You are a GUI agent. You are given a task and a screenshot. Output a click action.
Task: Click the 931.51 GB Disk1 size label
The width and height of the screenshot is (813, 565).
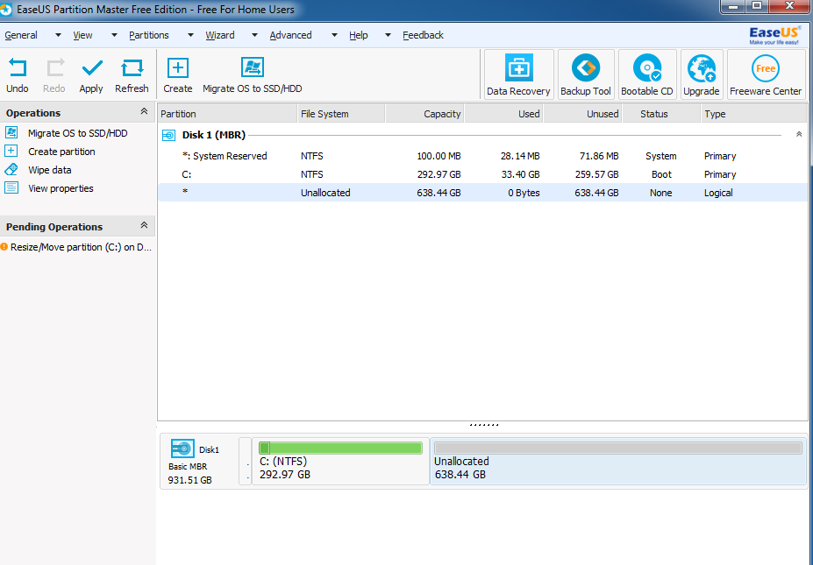pyautogui.click(x=189, y=481)
